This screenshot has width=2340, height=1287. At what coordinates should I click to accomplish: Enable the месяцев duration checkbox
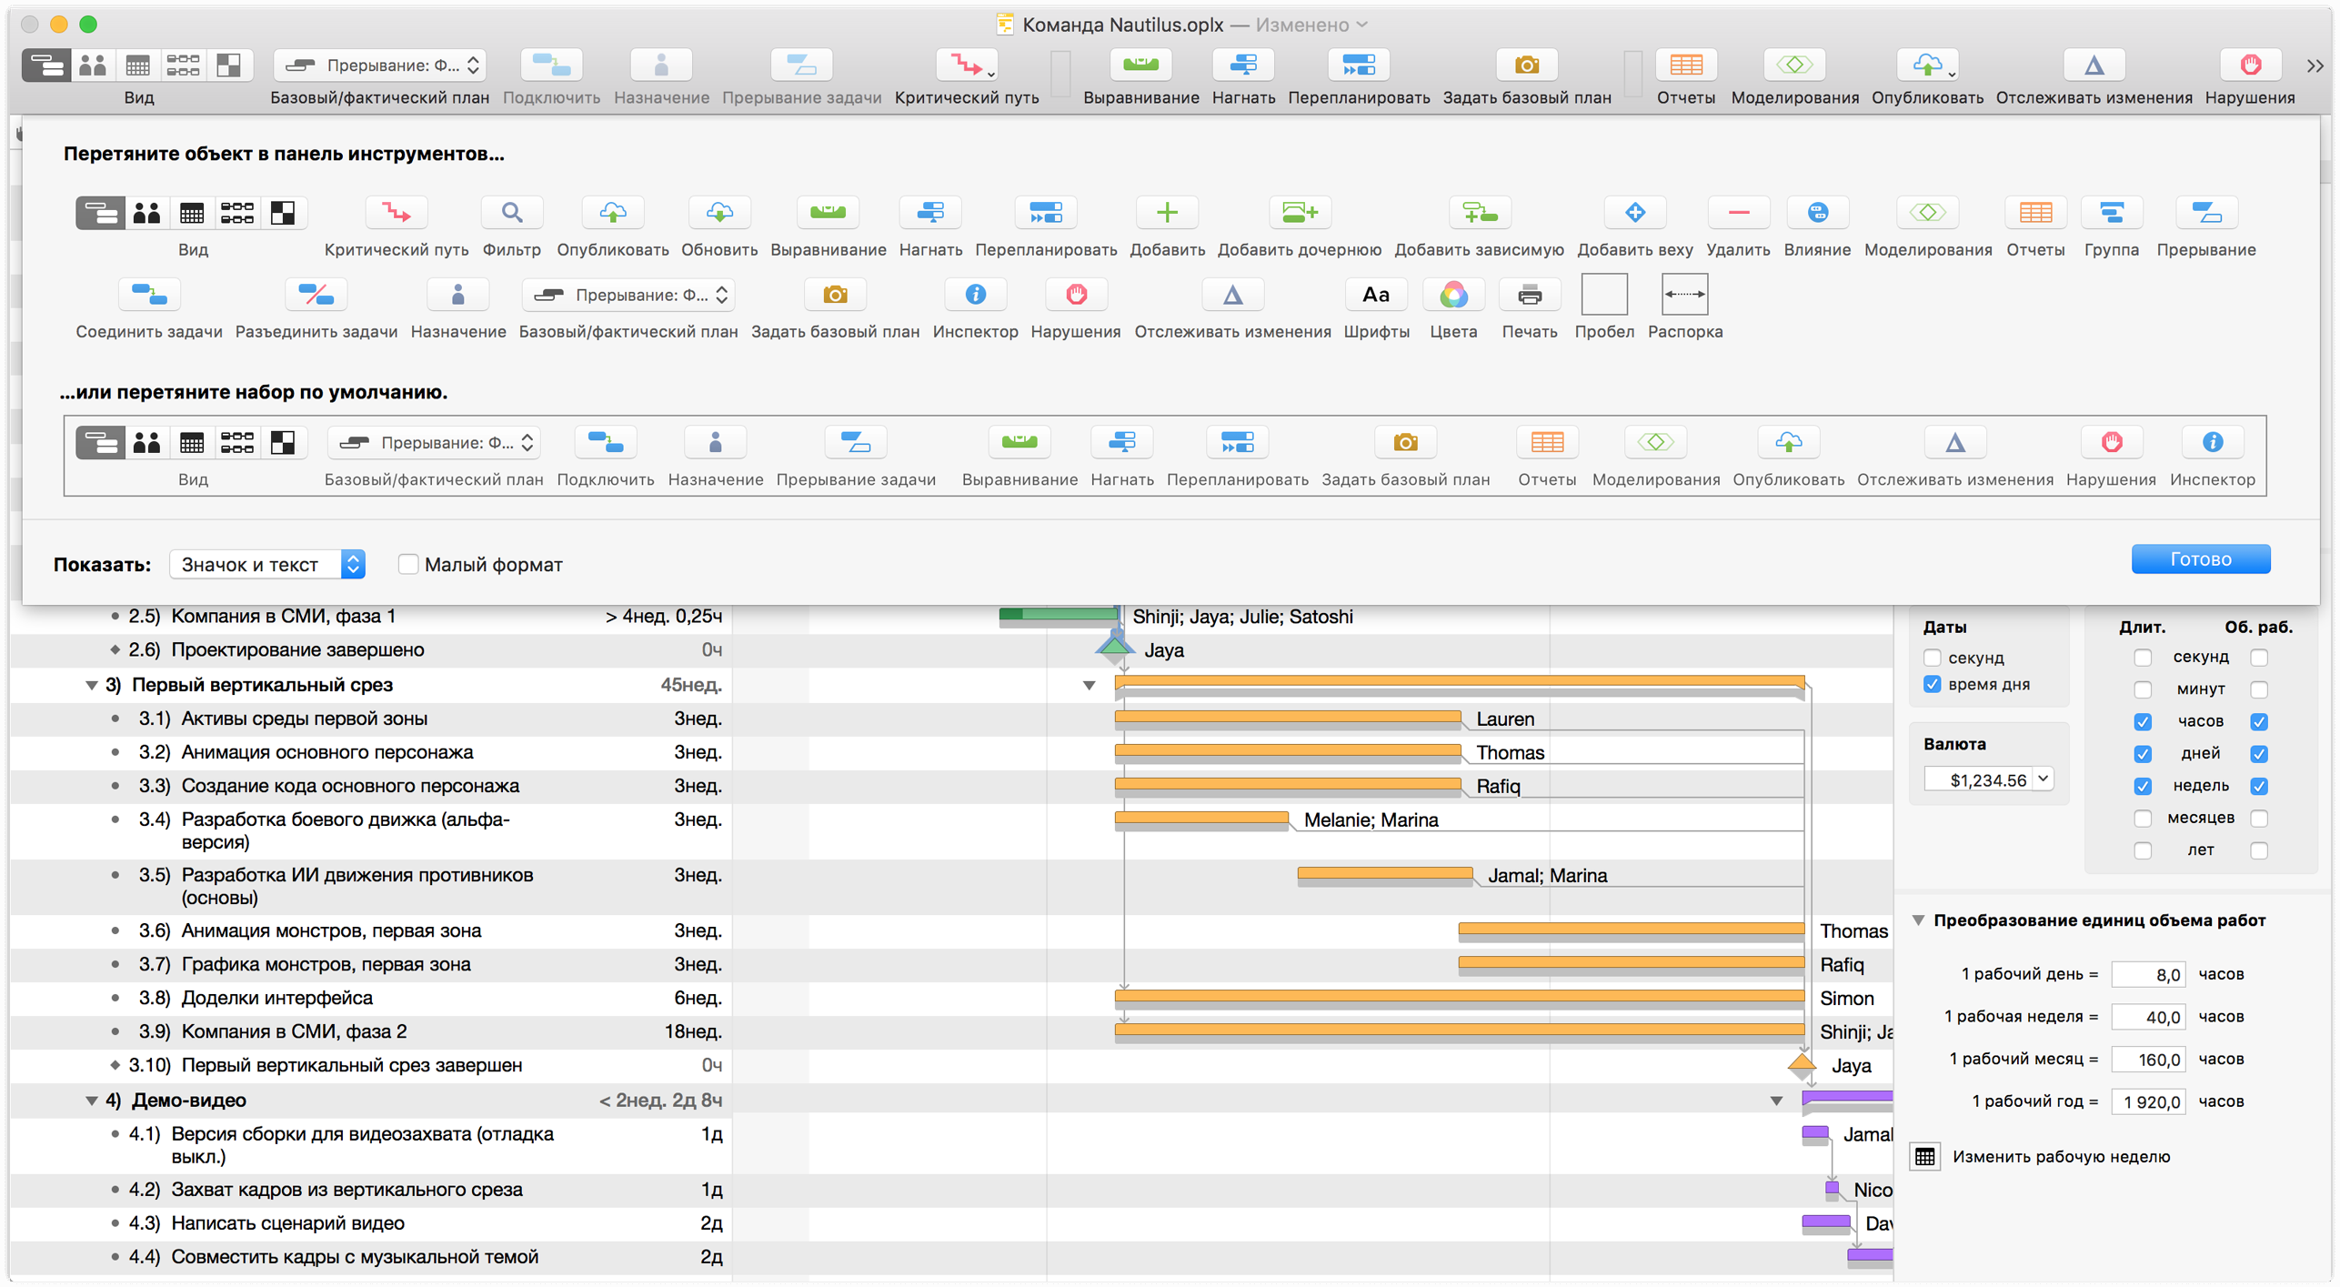click(2143, 819)
